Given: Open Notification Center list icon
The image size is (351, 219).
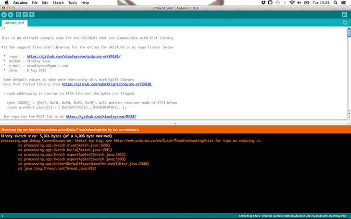Looking at the screenshot, I should [343, 3].
